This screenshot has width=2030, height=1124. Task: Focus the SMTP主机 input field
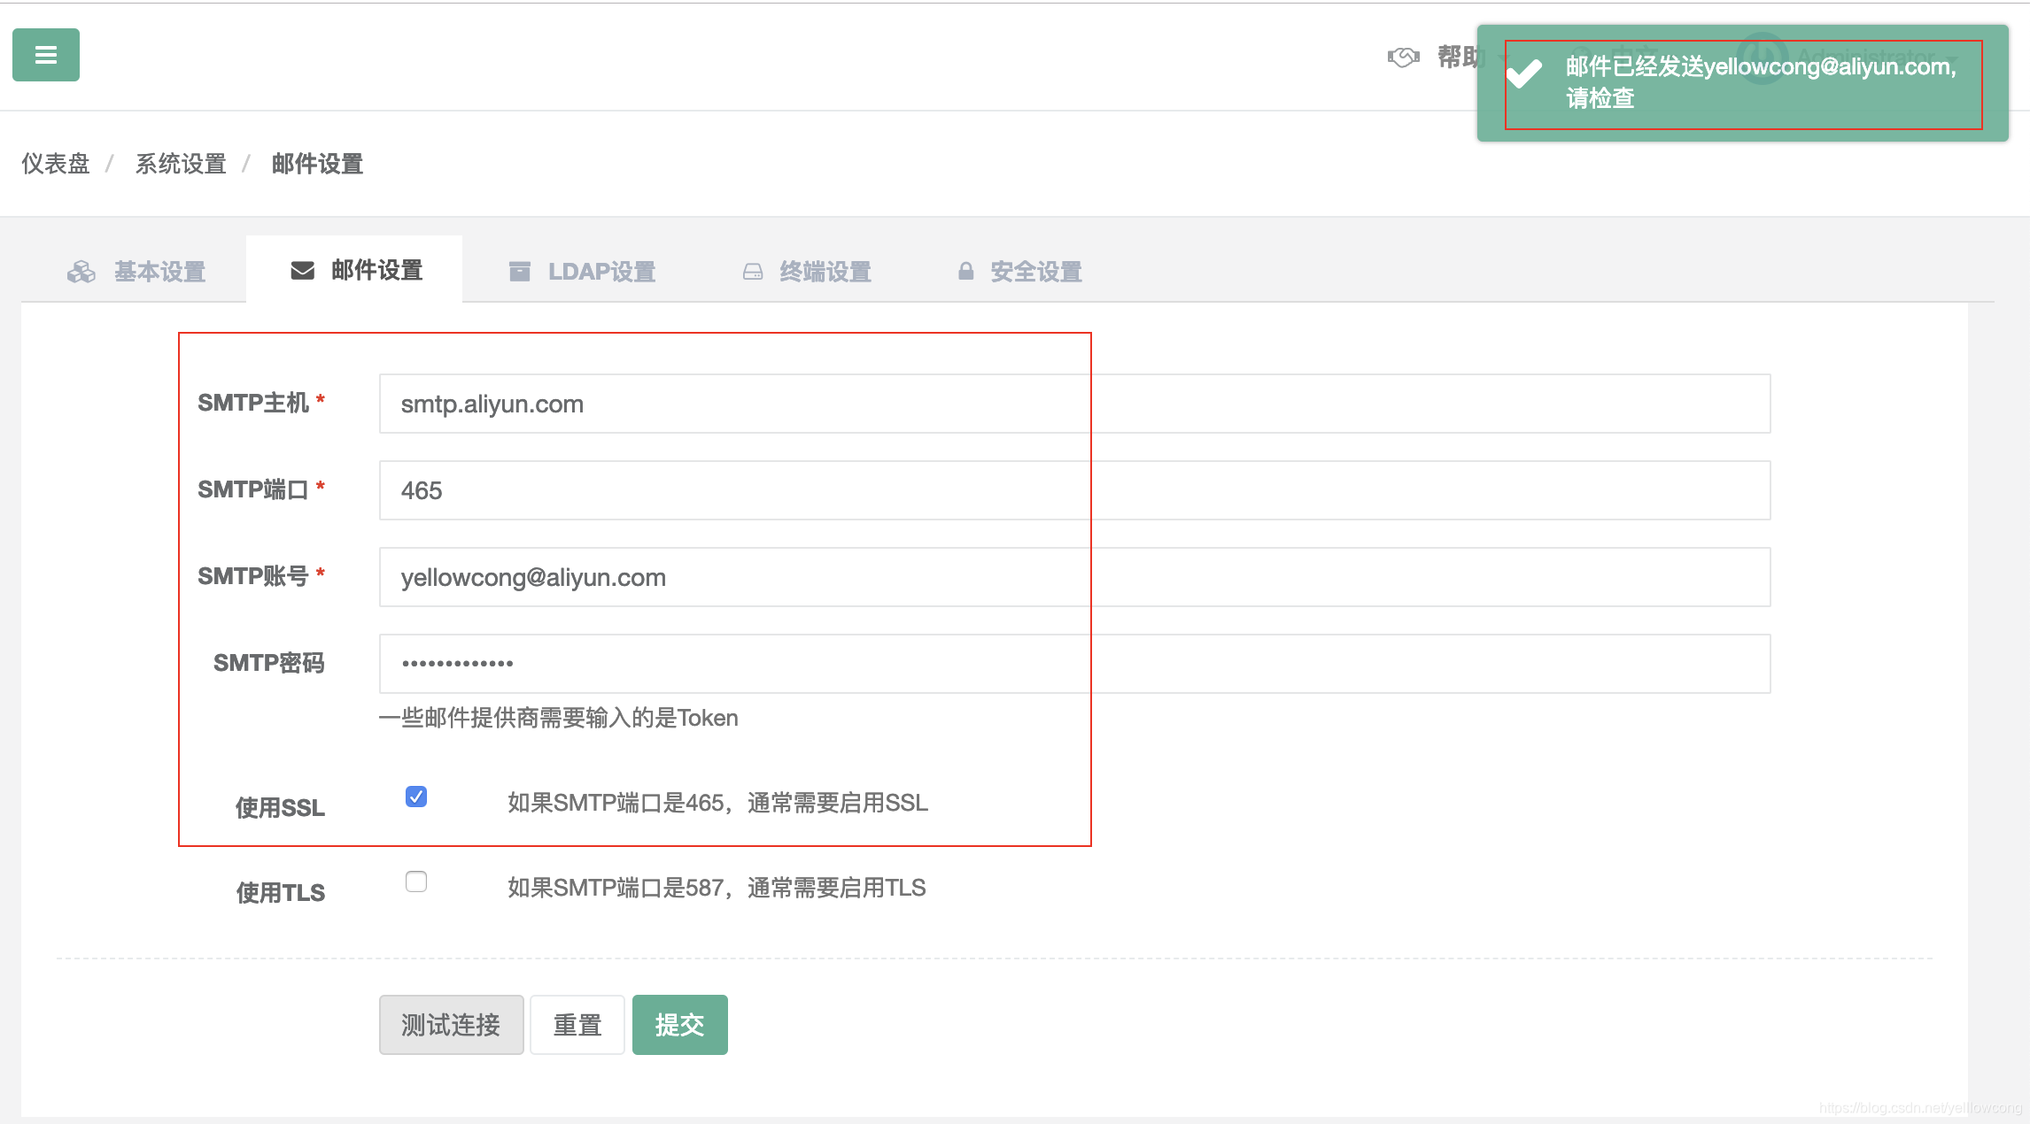1074,404
